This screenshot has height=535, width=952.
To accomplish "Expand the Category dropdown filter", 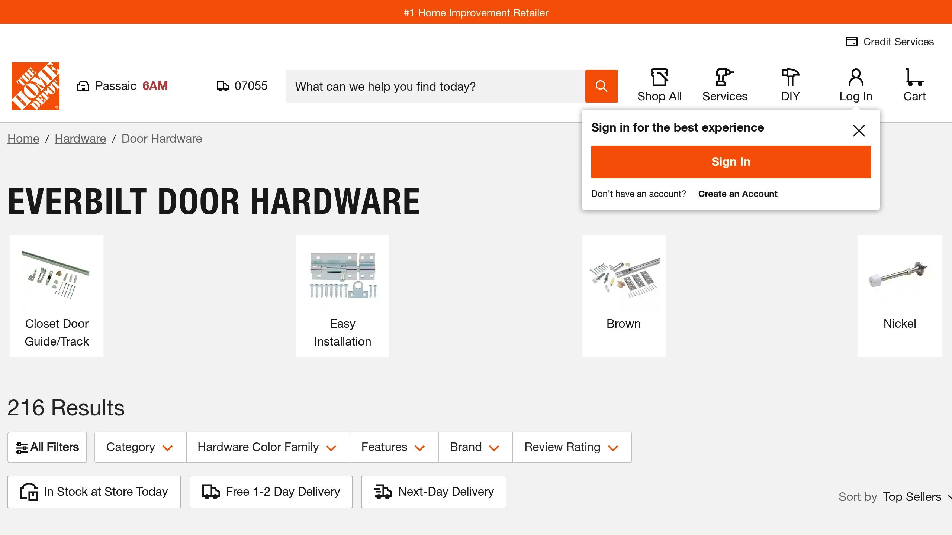I will (x=140, y=447).
